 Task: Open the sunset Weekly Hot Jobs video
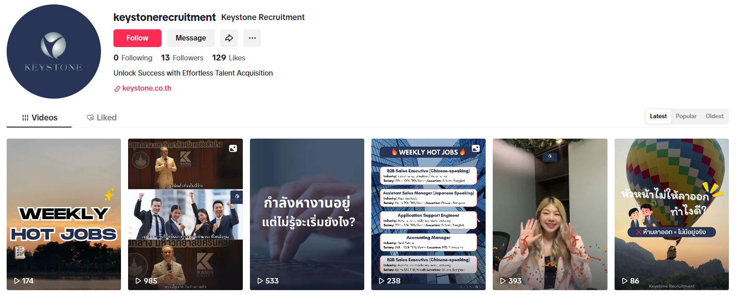(x=64, y=214)
